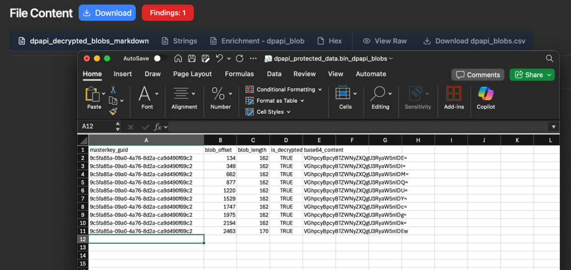Expand the formula bar with the arrow
Screen dimensions: 571x270
[x=553, y=127]
